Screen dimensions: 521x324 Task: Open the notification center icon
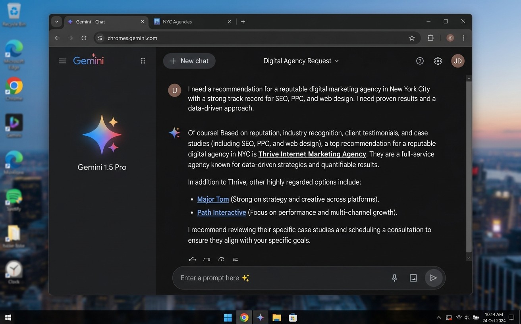[511, 317]
